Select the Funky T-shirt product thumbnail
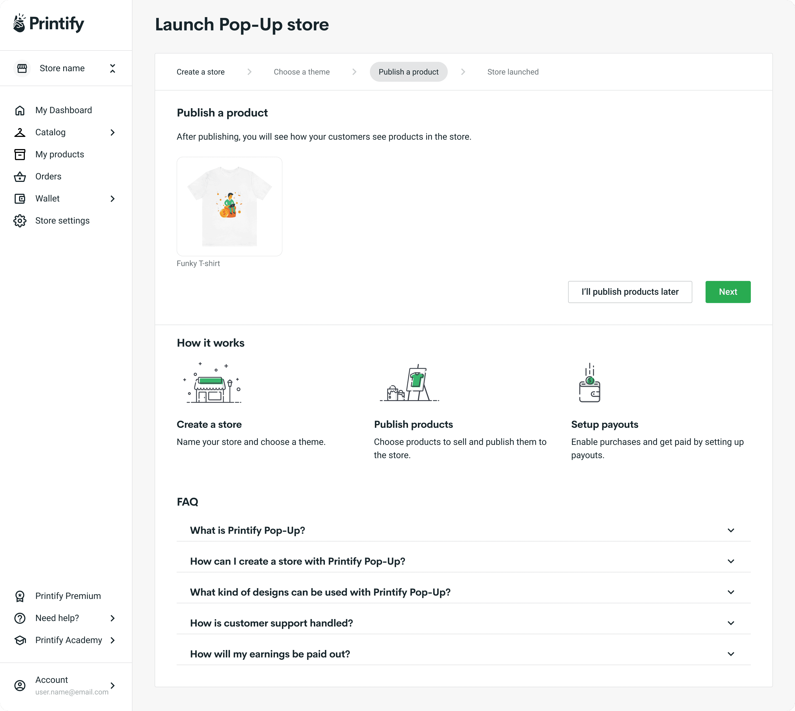 click(x=230, y=207)
